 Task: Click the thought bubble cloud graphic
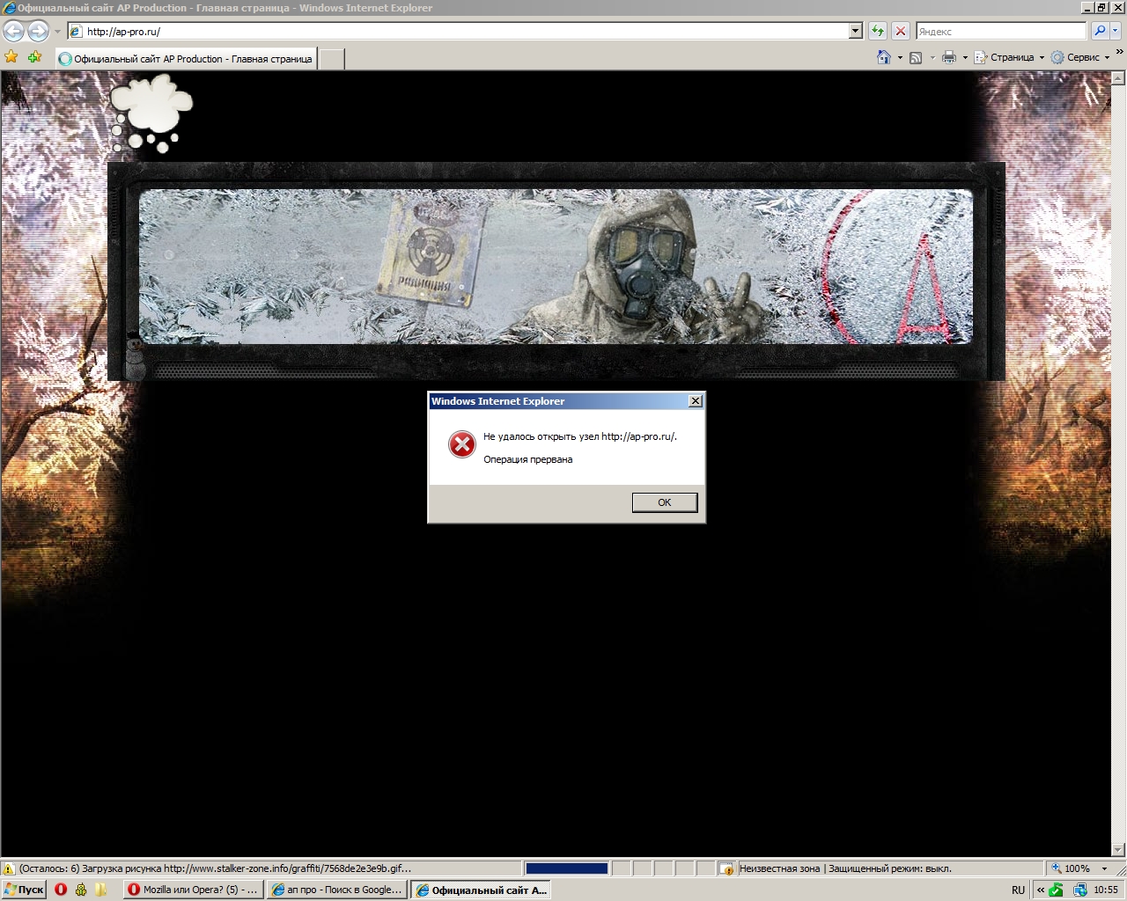151,113
